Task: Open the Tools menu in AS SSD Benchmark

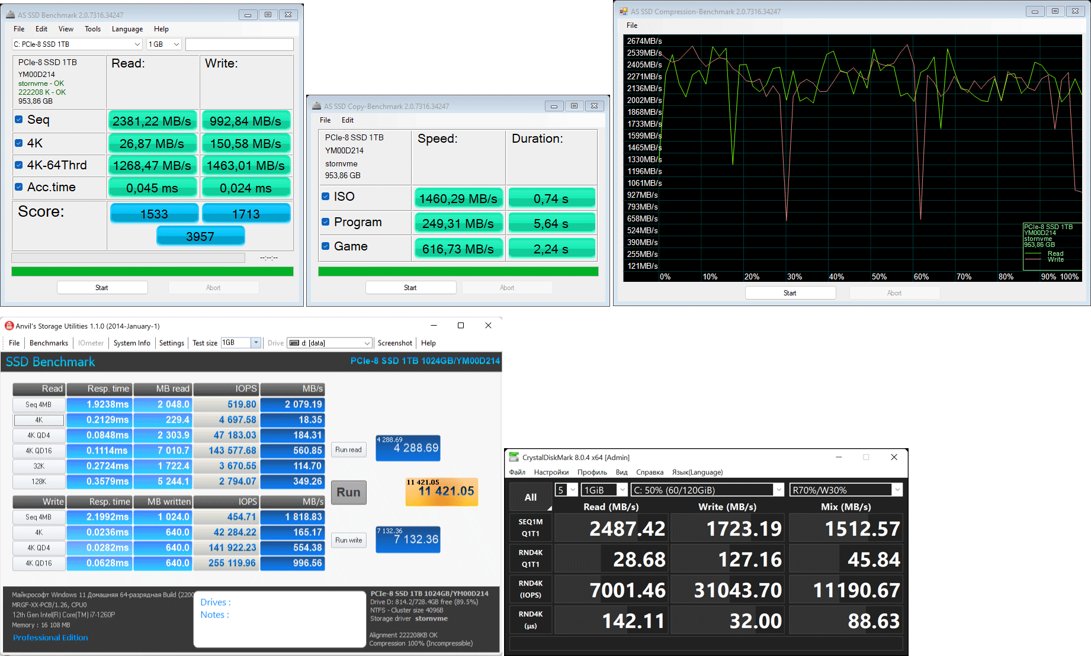Action: [x=92, y=29]
